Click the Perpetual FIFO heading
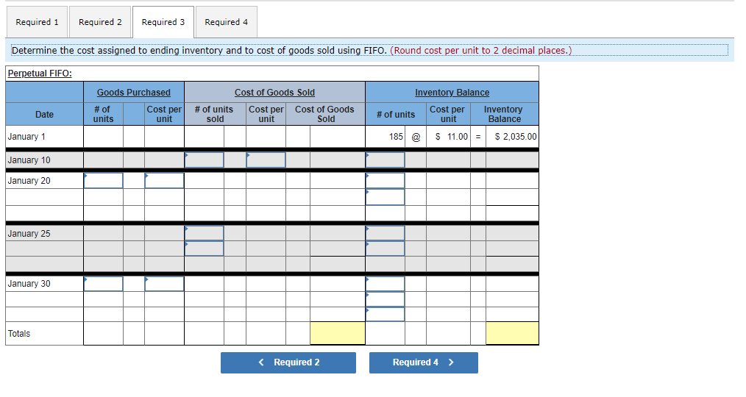The height and width of the screenshot is (397, 746). [40, 74]
